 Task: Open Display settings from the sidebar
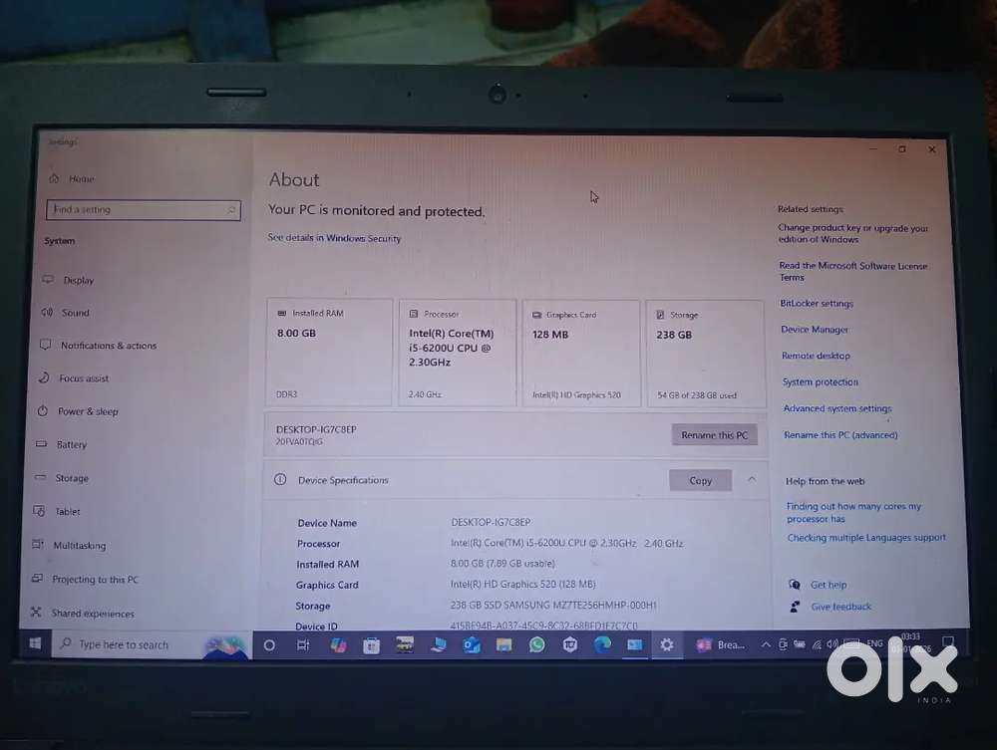click(x=79, y=280)
